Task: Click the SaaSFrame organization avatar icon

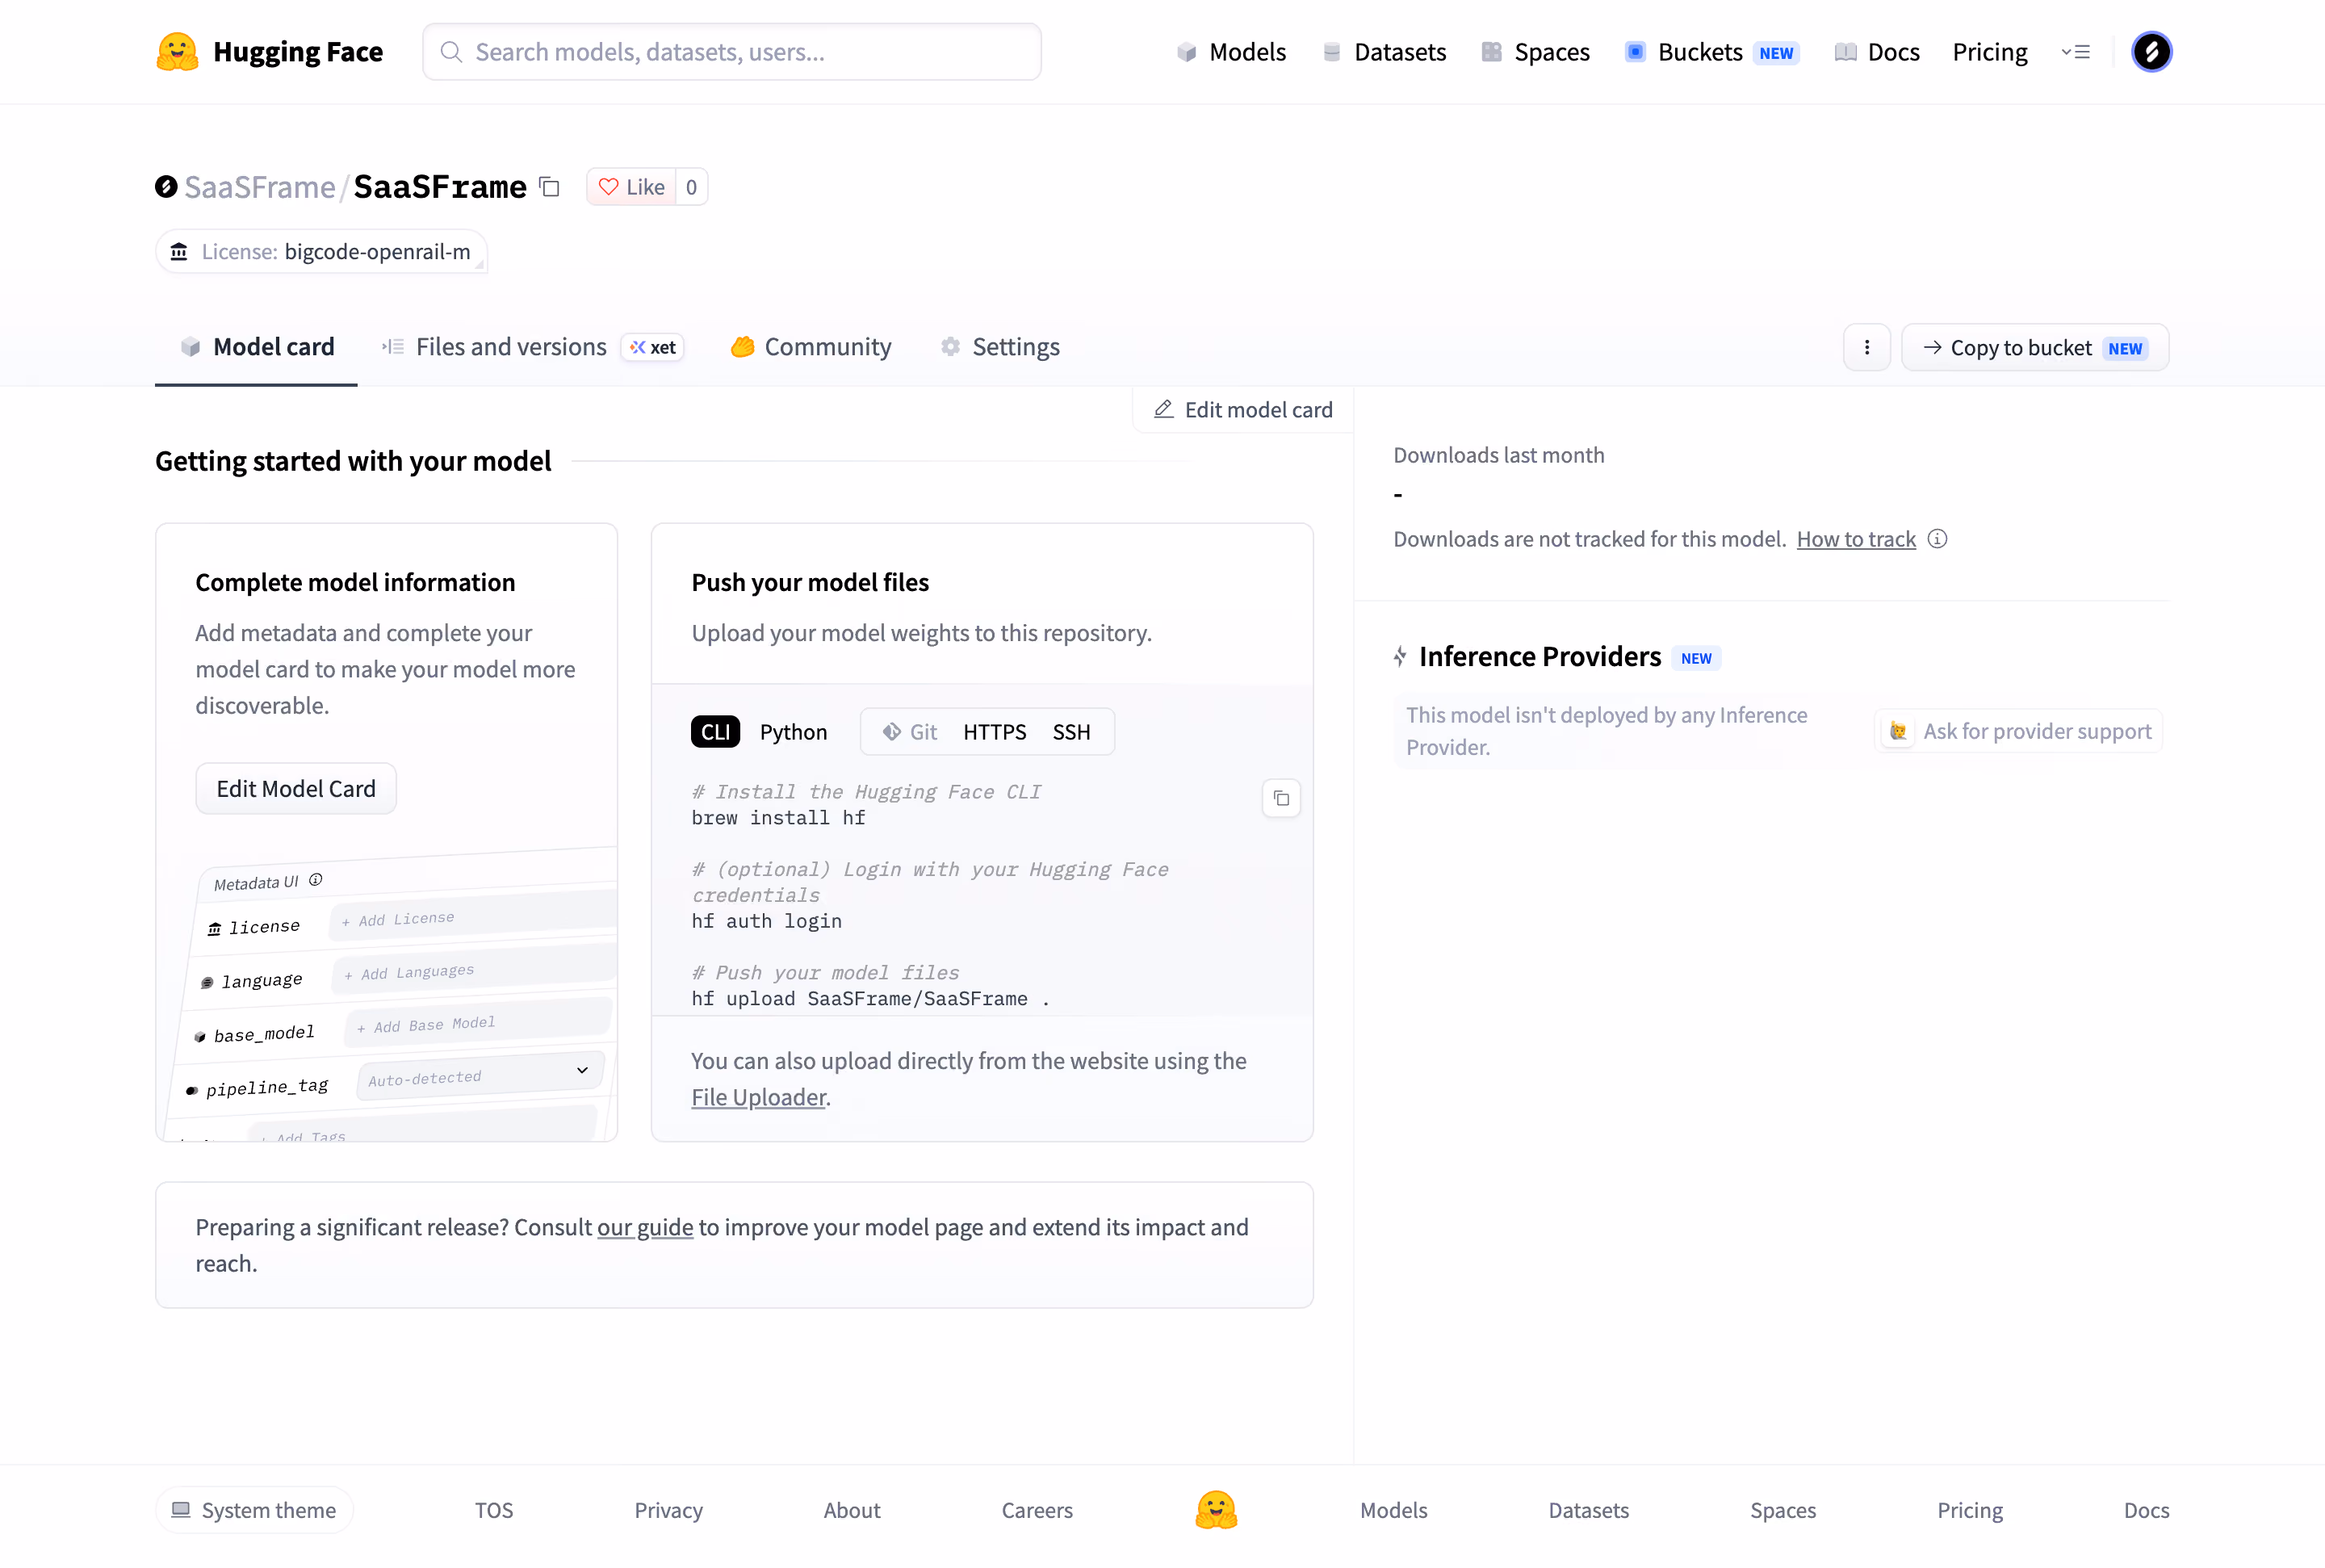Action: [x=166, y=187]
